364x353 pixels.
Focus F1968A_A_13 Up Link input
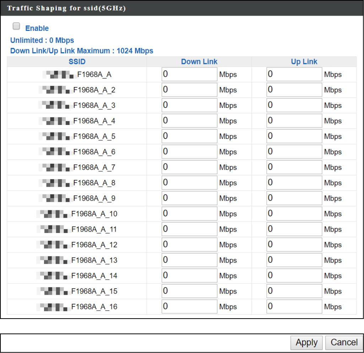click(x=294, y=260)
